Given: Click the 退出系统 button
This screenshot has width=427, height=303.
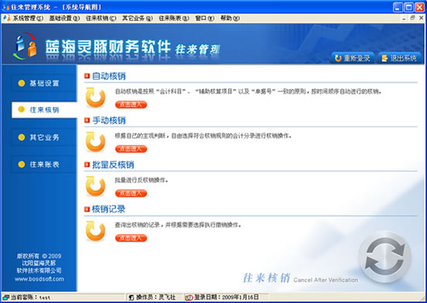Looking at the screenshot, I should tap(400, 58).
